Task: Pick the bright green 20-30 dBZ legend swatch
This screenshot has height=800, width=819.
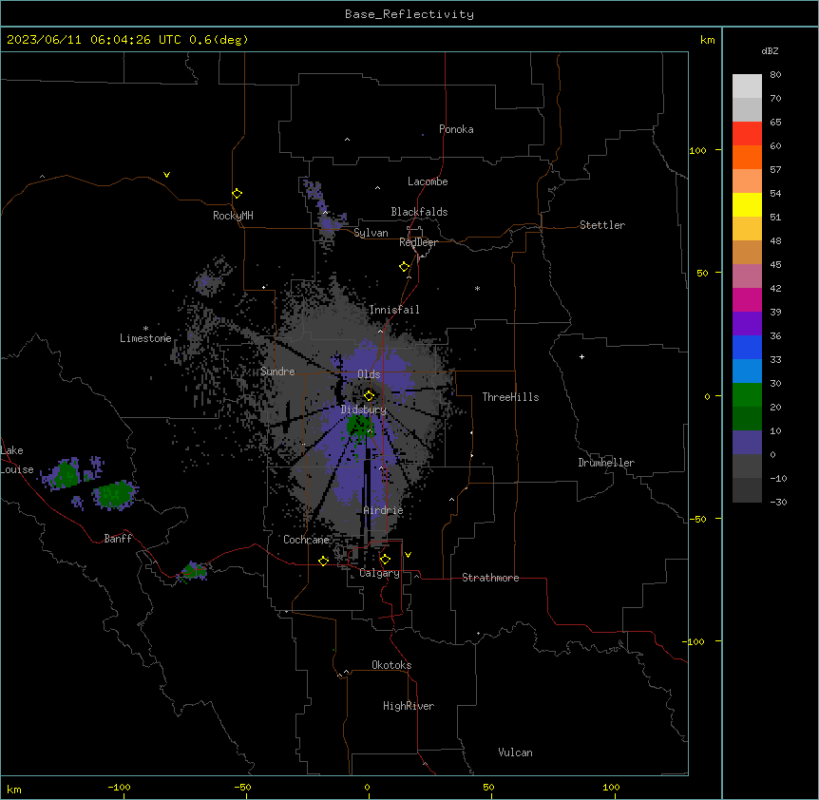Action: point(747,395)
